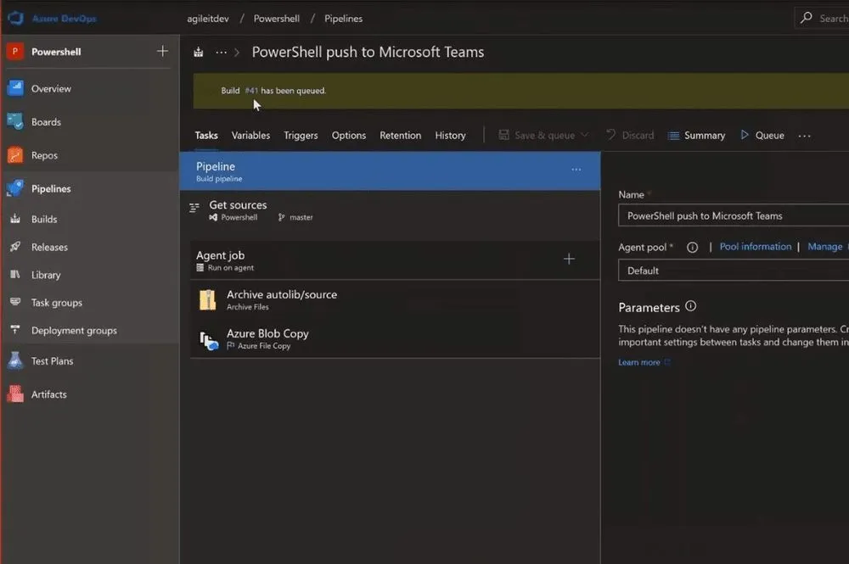Click the Task groups icon
The width and height of the screenshot is (849, 564).
point(15,302)
